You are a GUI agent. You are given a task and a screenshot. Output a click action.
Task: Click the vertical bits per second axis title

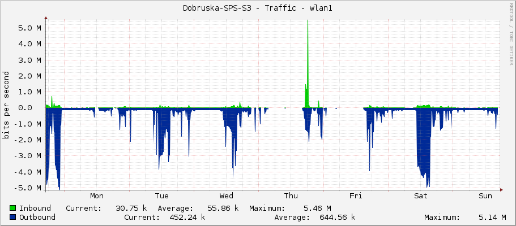pyautogui.click(x=6, y=105)
